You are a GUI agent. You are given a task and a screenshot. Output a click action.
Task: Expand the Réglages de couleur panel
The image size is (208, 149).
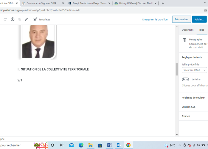point(193,98)
